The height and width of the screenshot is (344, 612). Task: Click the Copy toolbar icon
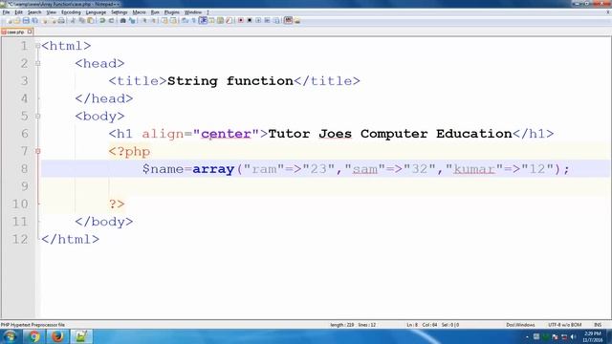(x=81, y=21)
